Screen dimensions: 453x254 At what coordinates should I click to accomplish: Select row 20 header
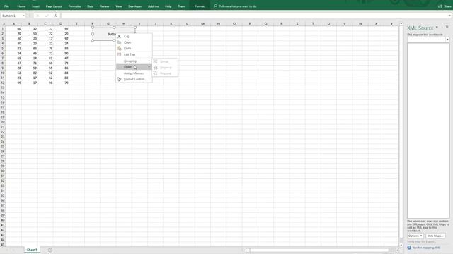tap(3, 122)
